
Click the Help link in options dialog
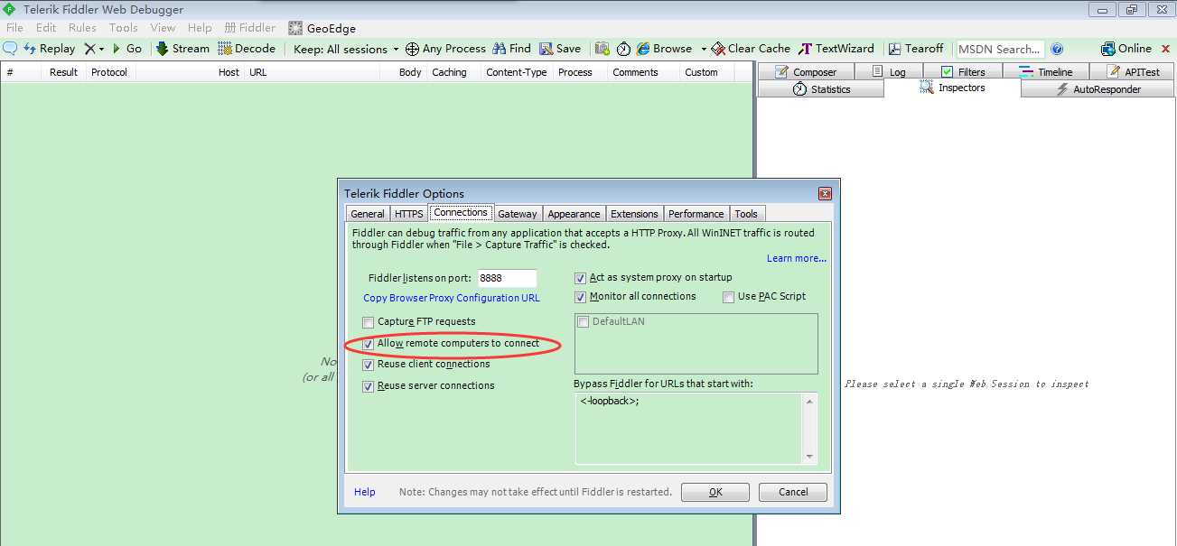click(x=365, y=492)
